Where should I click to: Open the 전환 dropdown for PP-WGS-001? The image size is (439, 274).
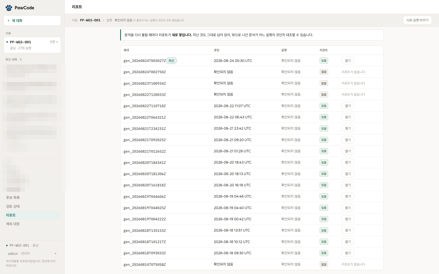click(x=54, y=42)
